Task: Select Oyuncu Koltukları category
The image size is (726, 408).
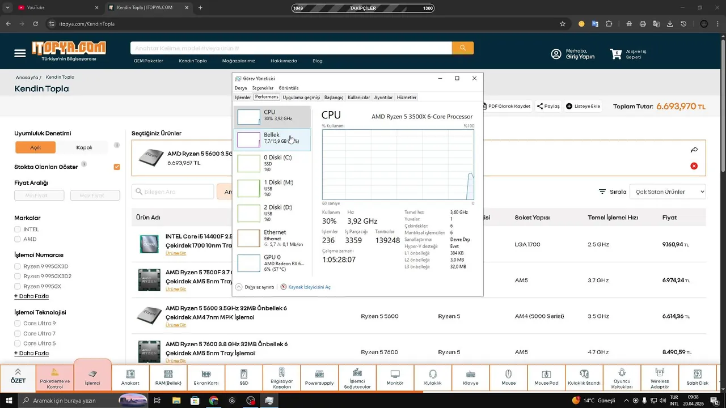Action: coord(622,378)
